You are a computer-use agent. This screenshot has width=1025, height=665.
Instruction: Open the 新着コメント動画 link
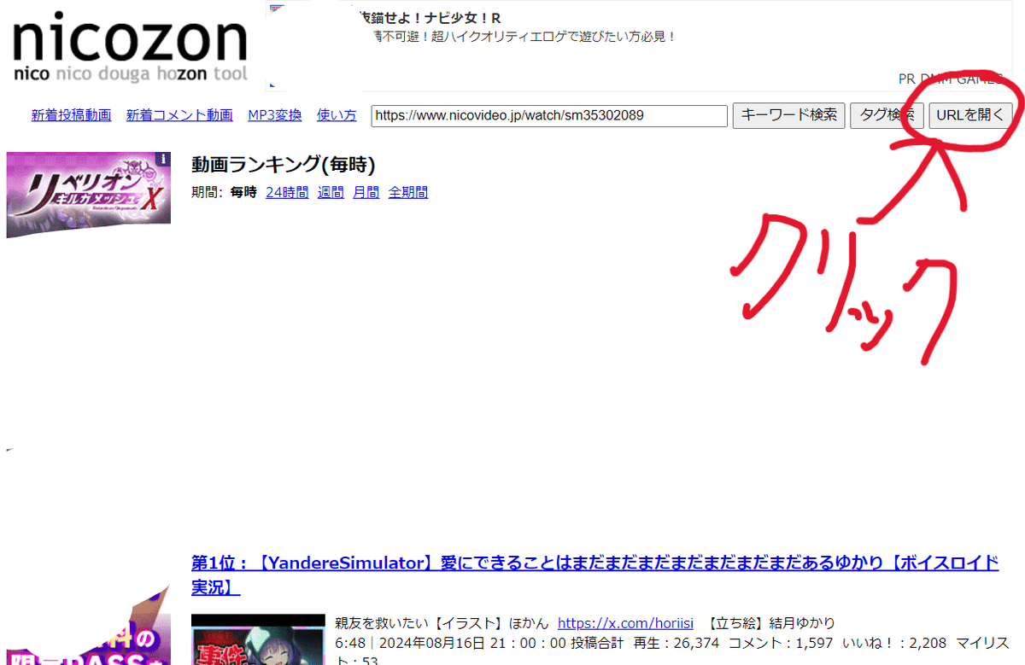[179, 115]
